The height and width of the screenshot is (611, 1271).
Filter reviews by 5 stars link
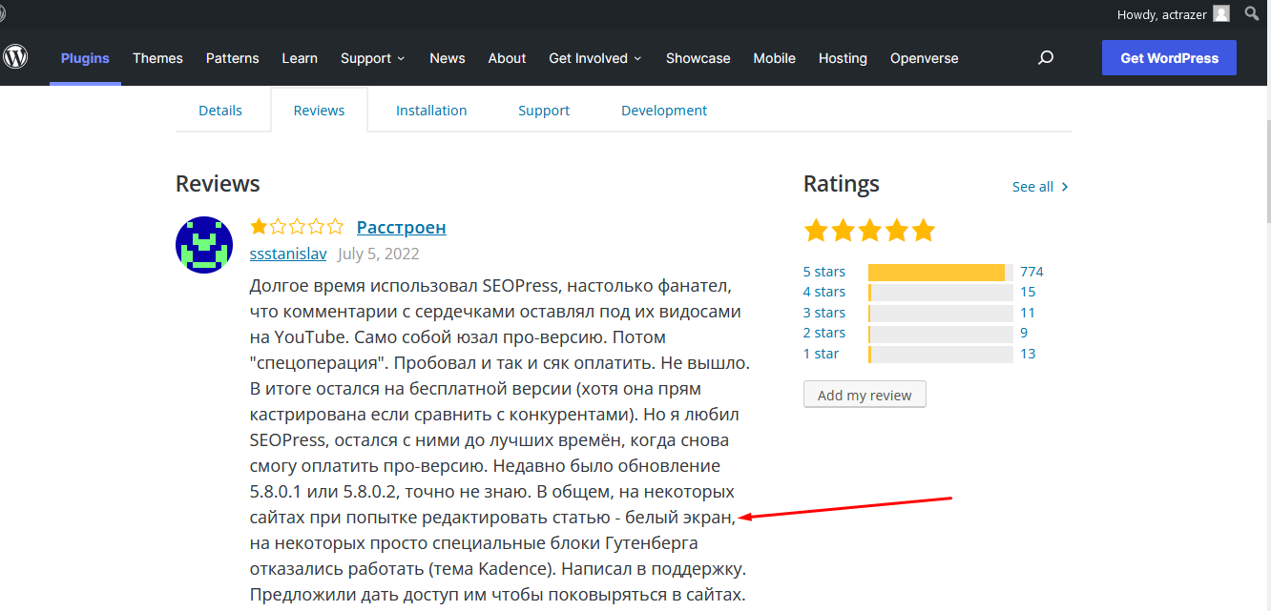point(824,272)
